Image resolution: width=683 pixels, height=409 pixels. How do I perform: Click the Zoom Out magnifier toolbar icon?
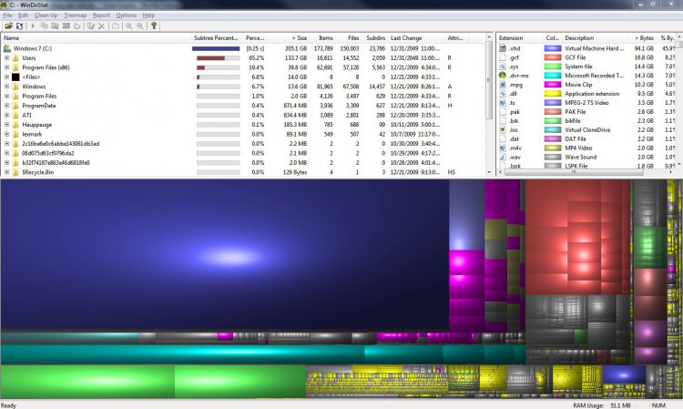(140, 26)
